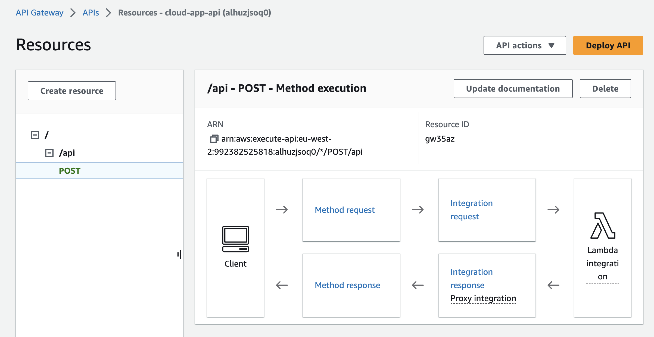The height and width of the screenshot is (337, 654).
Task: Click the panel resize handle
Action: pos(179,255)
